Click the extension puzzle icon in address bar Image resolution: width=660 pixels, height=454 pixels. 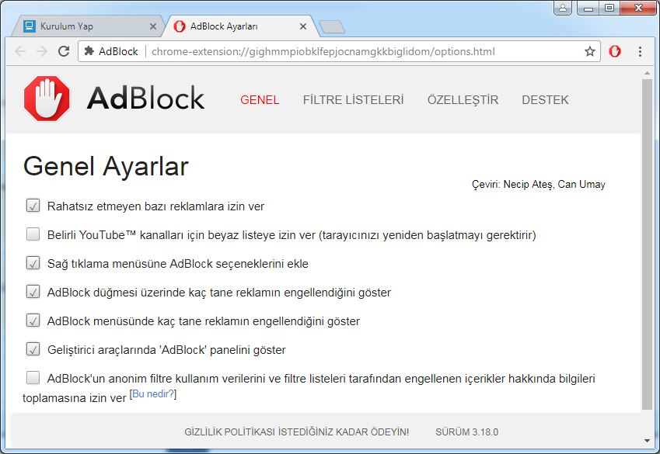[x=89, y=51]
